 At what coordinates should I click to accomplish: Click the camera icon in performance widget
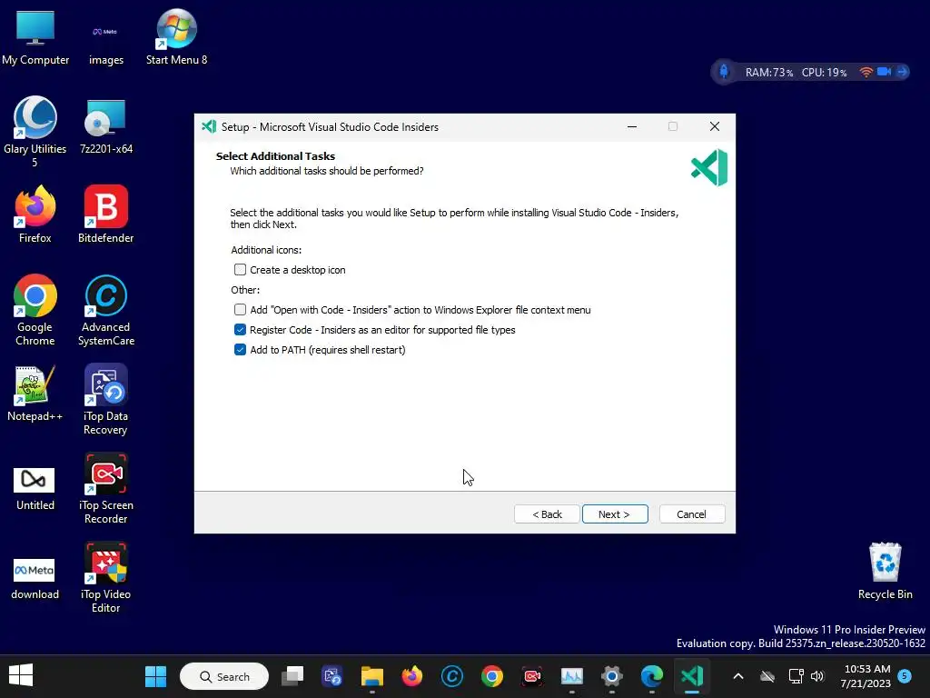click(x=885, y=72)
